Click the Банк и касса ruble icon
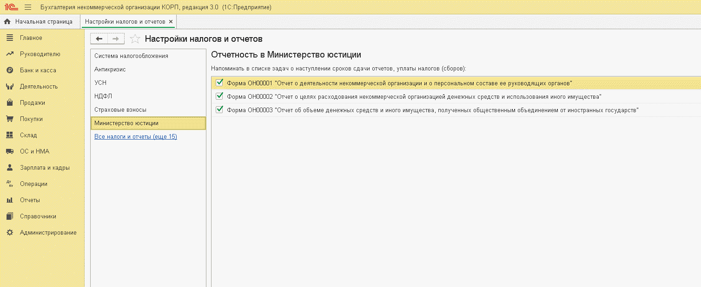 [10, 70]
